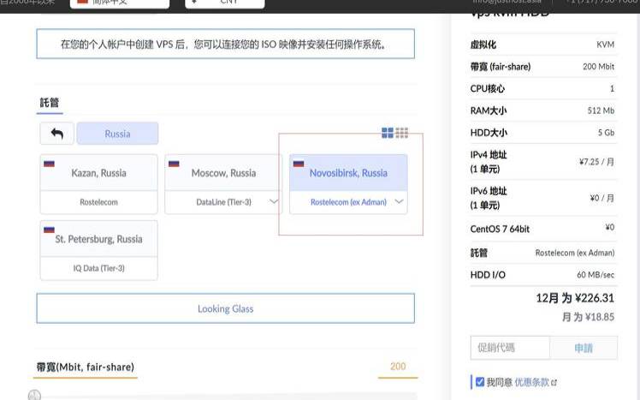Viewport: 640px width, 400px height.
Task: Open the 优惠条款 terms link
Action: [x=532, y=382]
